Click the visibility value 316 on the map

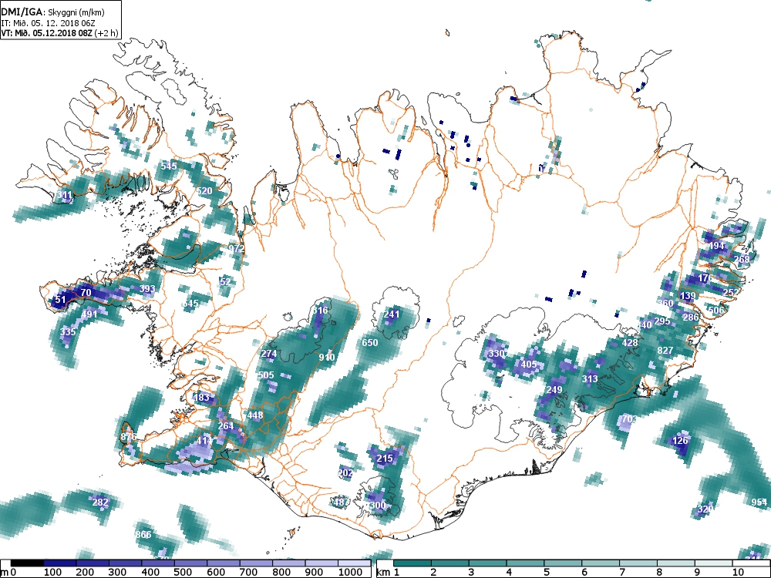click(x=320, y=310)
